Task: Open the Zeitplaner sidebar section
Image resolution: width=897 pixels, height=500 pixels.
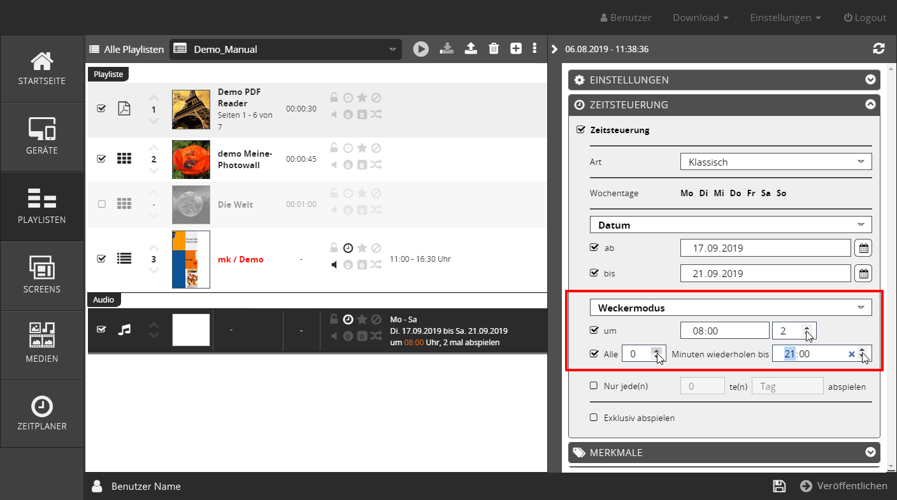Action: [x=42, y=413]
